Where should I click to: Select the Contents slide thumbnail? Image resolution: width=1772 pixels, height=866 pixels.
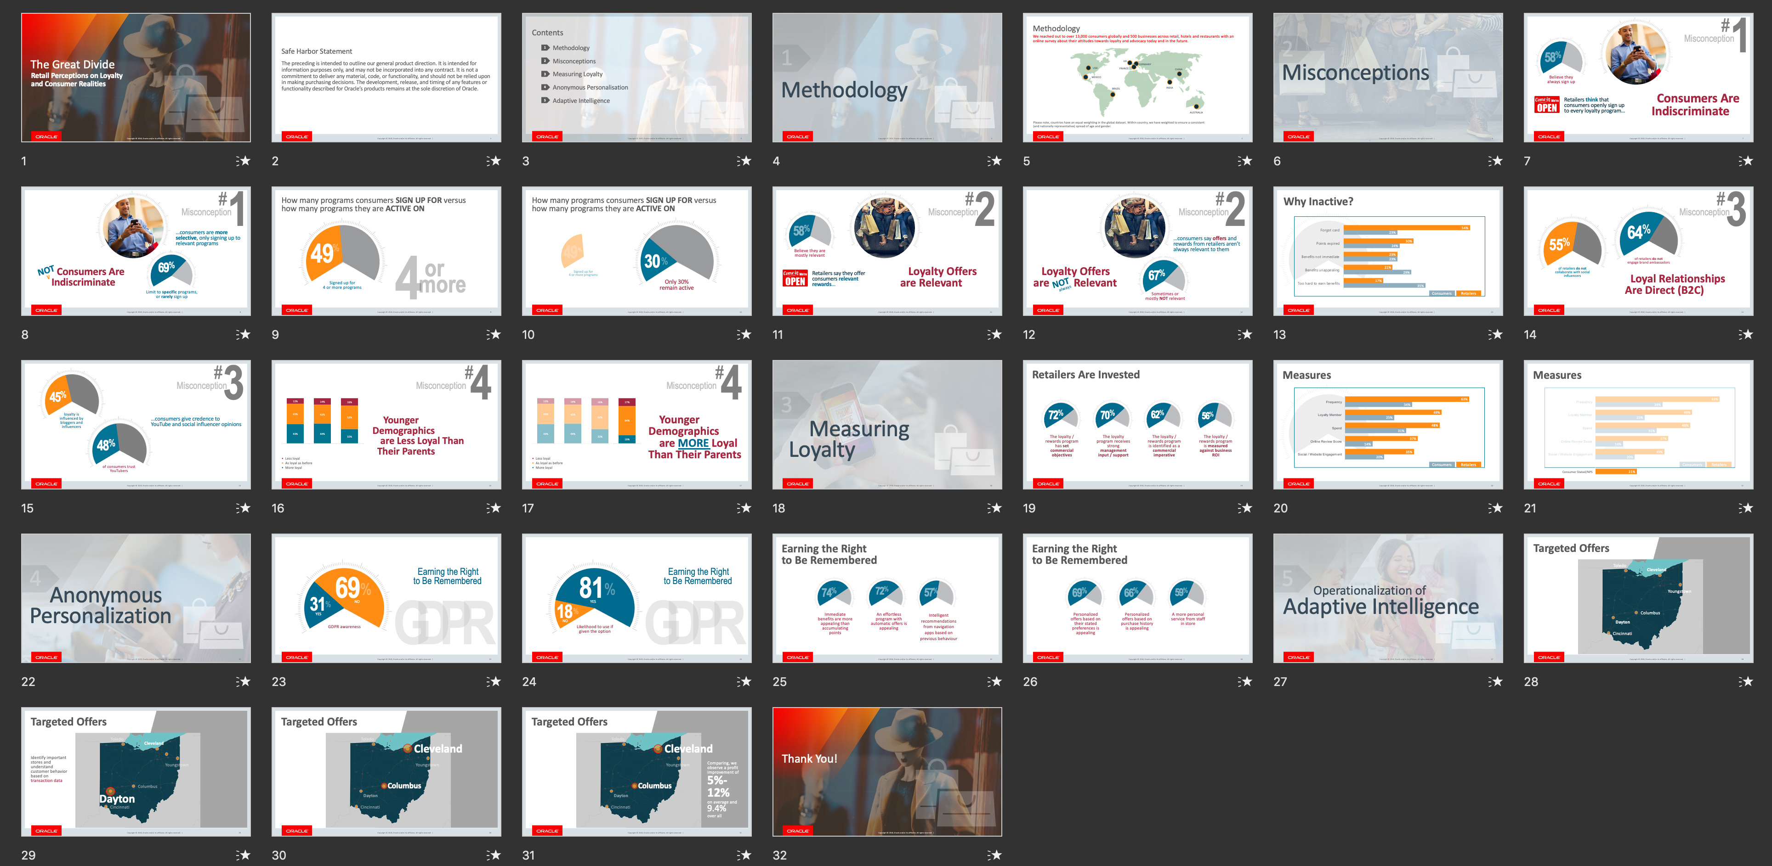tap(636, 78)
